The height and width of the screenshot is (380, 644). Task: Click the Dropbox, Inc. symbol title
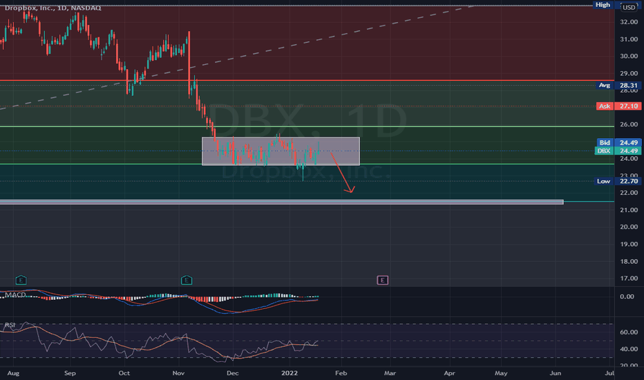[53, 8]
